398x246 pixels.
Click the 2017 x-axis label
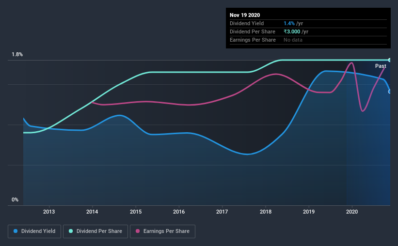(x=222, y=212)
